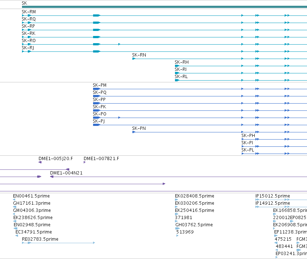The width and height of the screenshot is (307, 259).
Task: Click the SK-RO transcript label
Action: 28,41
